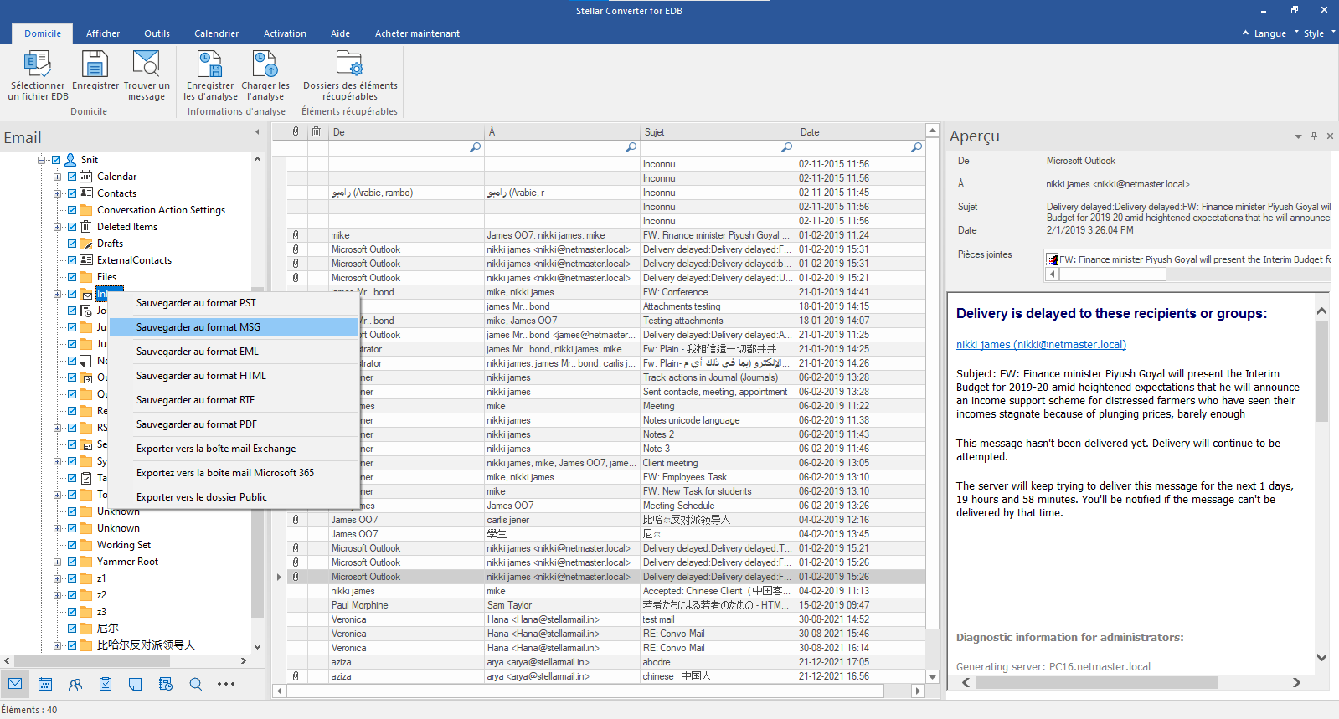The width and height of the screenshot is (1339, 719).
Task: Switch to tasks view in bottom bar
Action: tap(106, 684)
